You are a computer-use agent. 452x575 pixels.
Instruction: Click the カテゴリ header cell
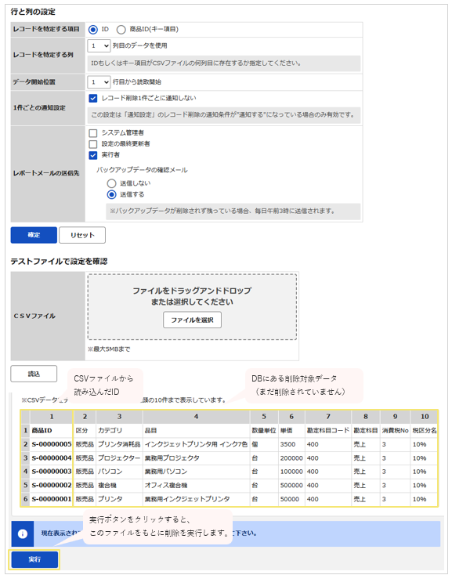[119, 431]
